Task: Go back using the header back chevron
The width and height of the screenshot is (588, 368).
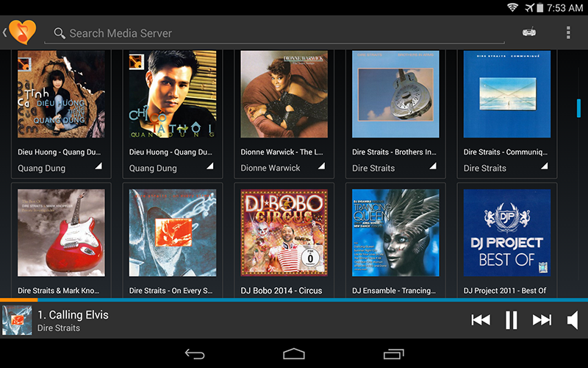Action: pyautogui.click(x=4, y=32)
